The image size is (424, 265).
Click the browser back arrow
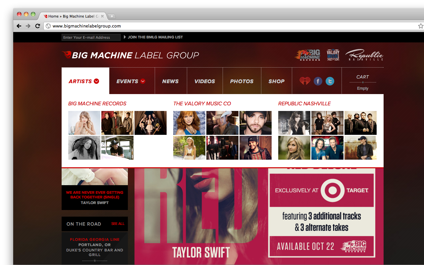pyautogui.click(x=19, y=26)
